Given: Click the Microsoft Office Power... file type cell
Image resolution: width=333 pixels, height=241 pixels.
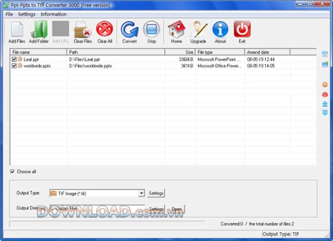Looking at the screenshot, I should click(x=219, y=66).
